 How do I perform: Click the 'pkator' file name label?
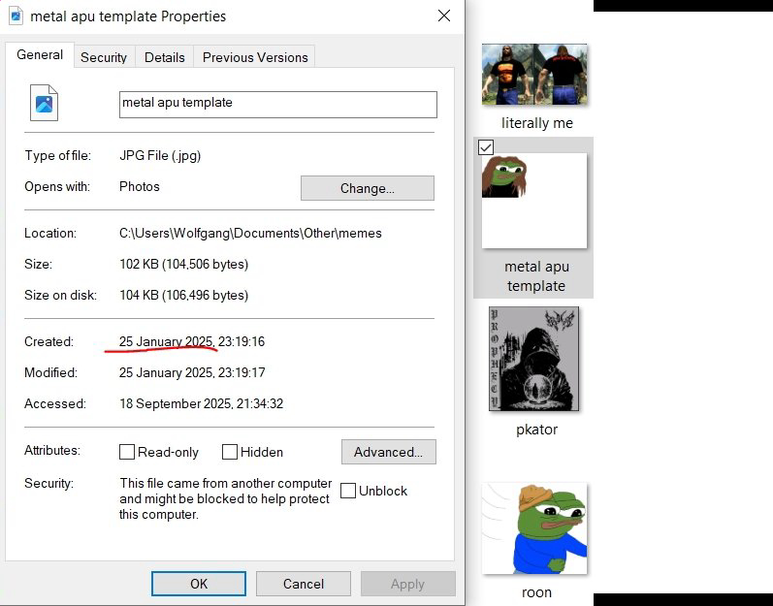tap(536, 430)
